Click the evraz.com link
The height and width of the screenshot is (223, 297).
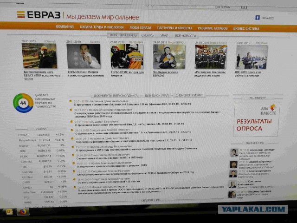coord(268,18)
